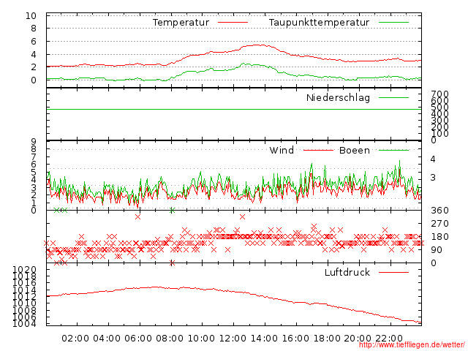This screenshot has height=351, width=468.
Task: Click the 18:00 time axis label
Action: point(327,339)
